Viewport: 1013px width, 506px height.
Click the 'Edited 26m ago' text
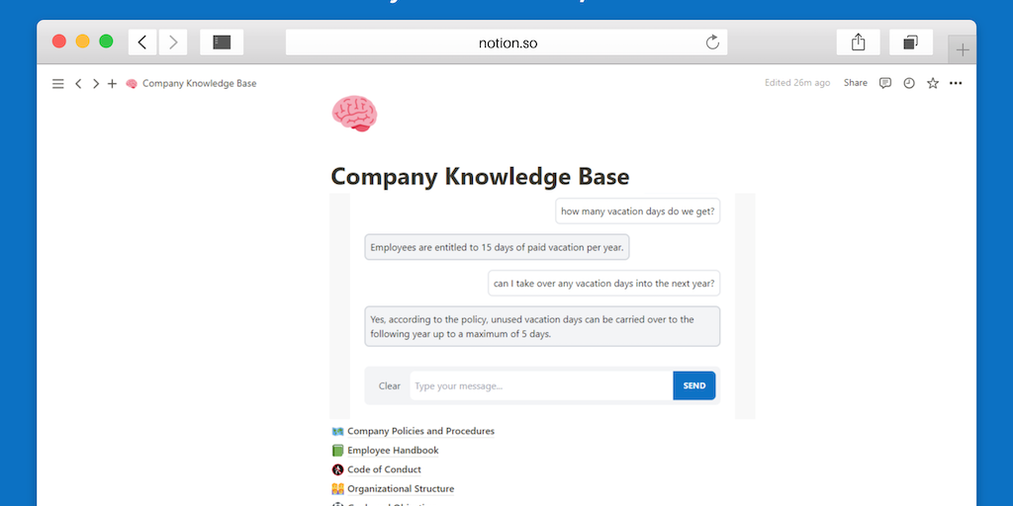[x=797, y=83]
